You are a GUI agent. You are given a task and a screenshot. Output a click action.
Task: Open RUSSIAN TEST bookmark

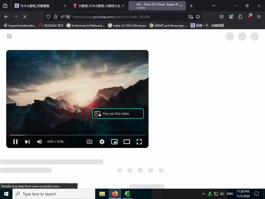click(x=51, y=26)
